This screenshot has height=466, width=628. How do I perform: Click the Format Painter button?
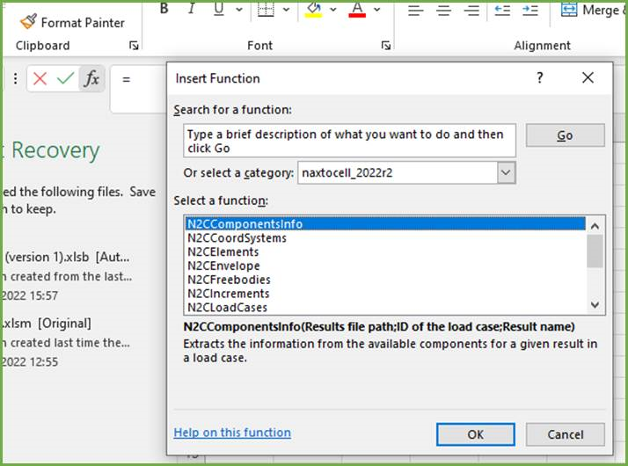72,22
